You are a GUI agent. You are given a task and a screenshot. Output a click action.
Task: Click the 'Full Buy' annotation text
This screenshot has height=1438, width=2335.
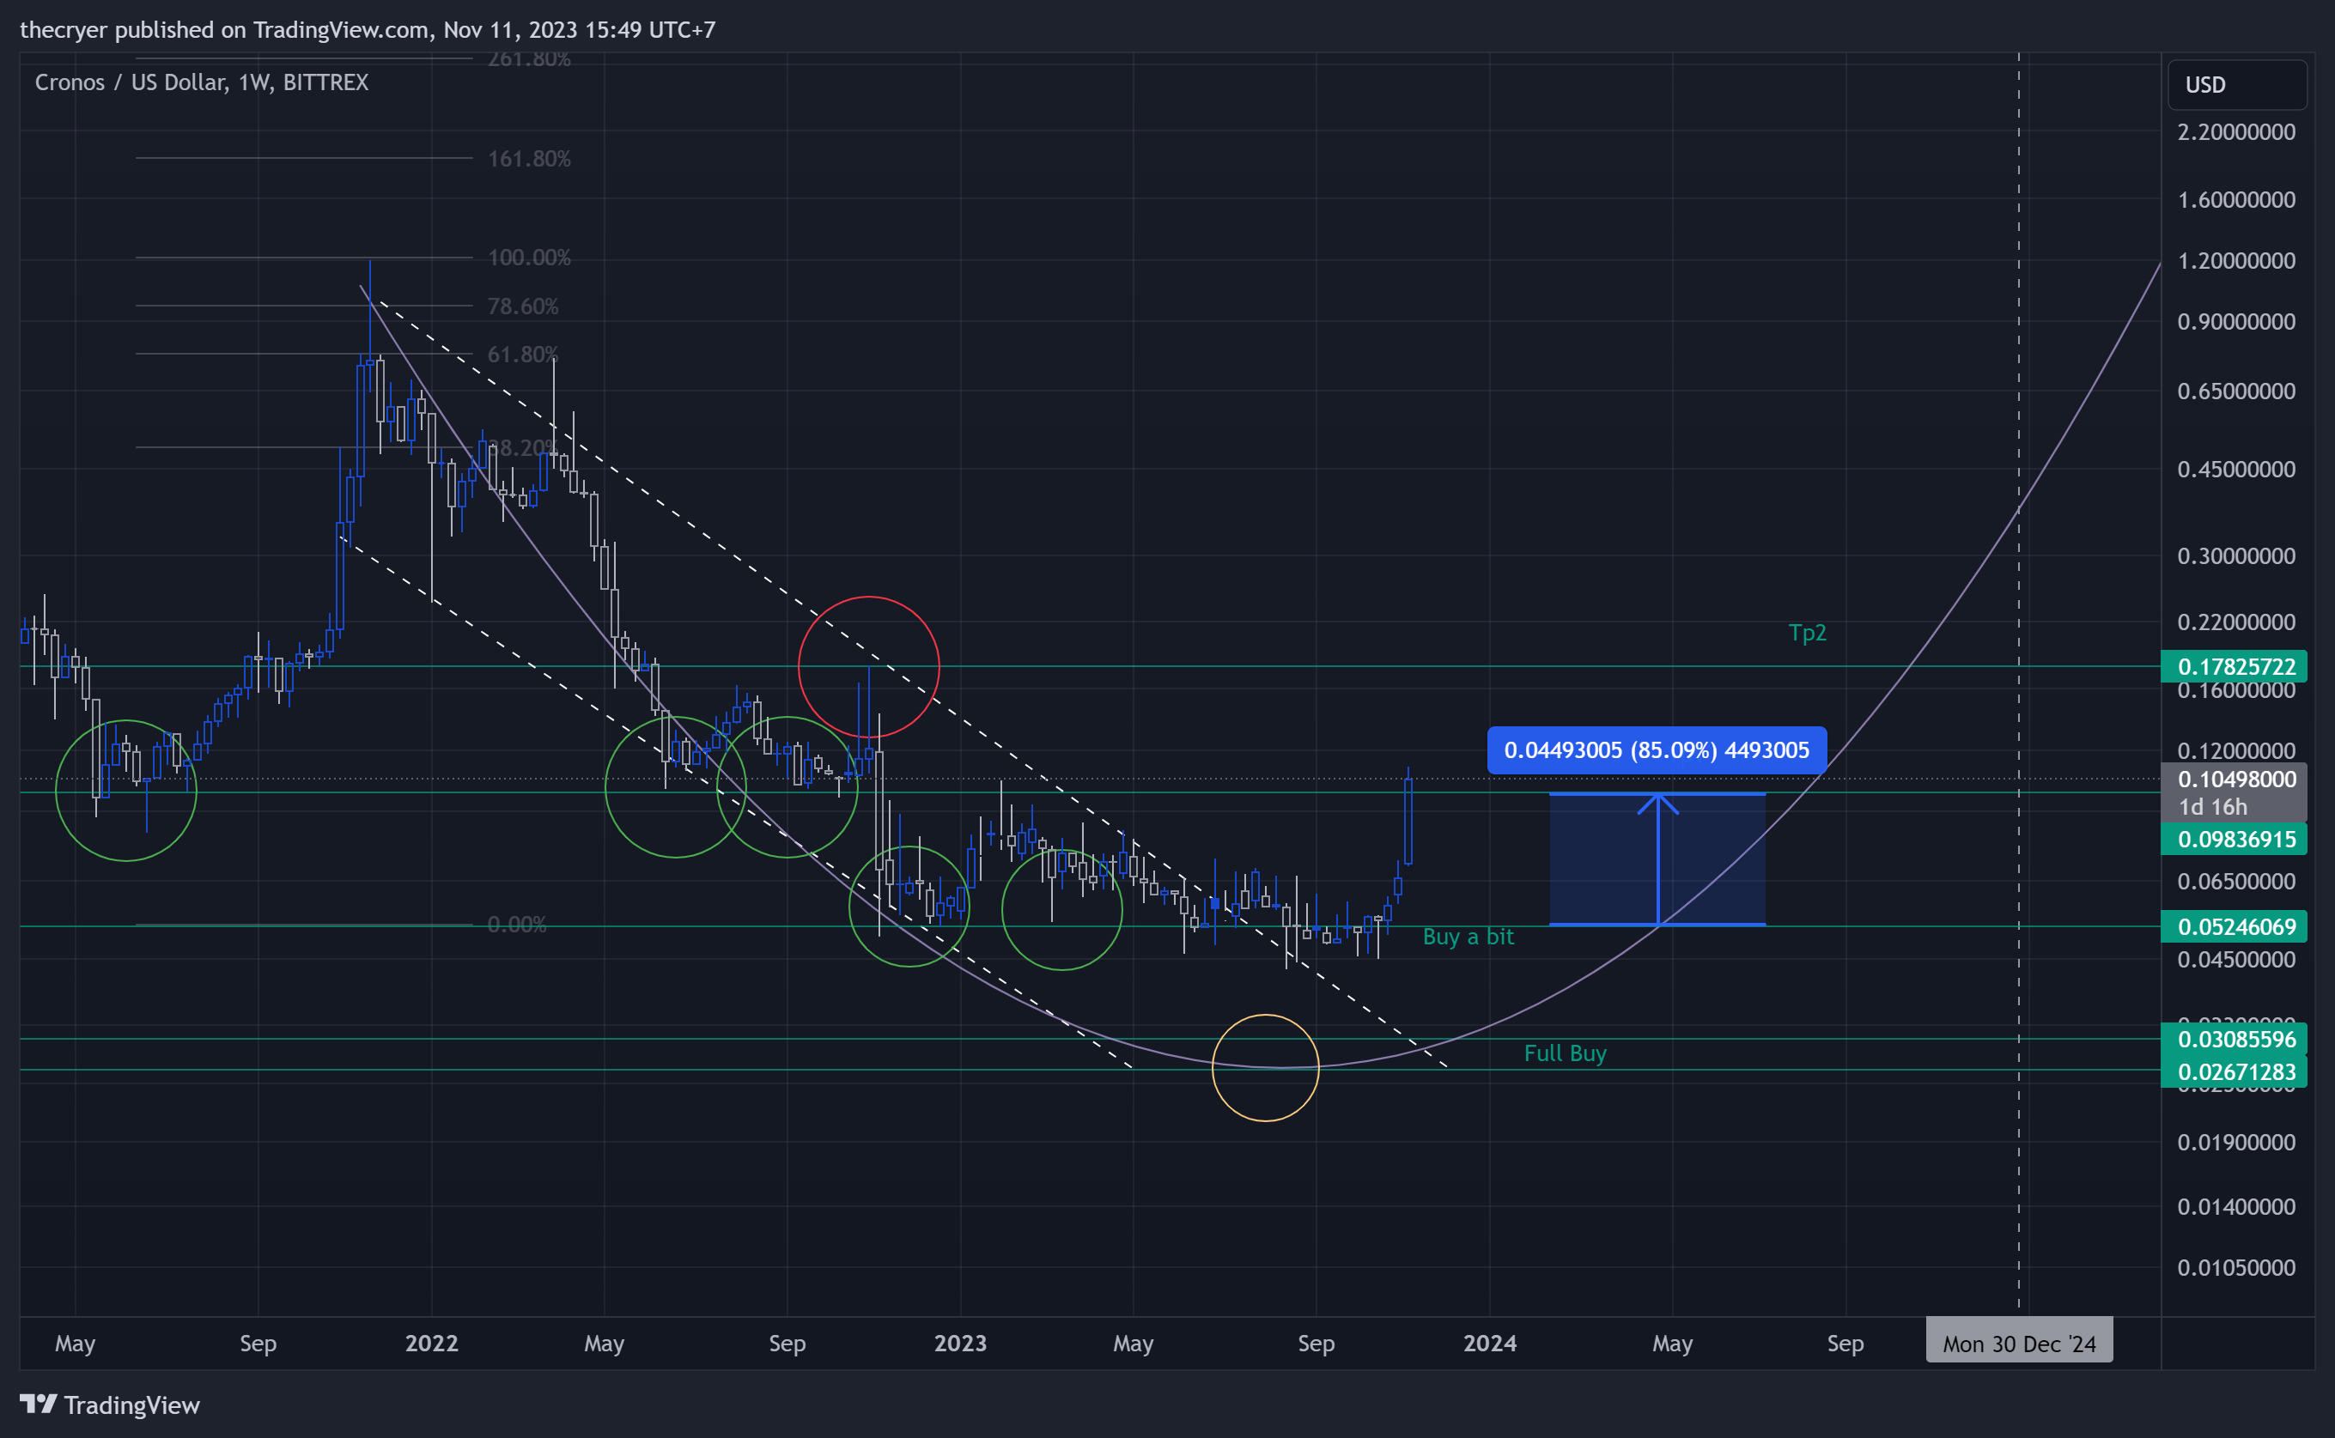click(1565, 1053)
